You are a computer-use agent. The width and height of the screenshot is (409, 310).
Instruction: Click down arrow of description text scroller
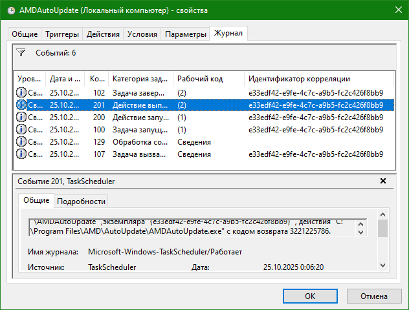click(360, 232)
